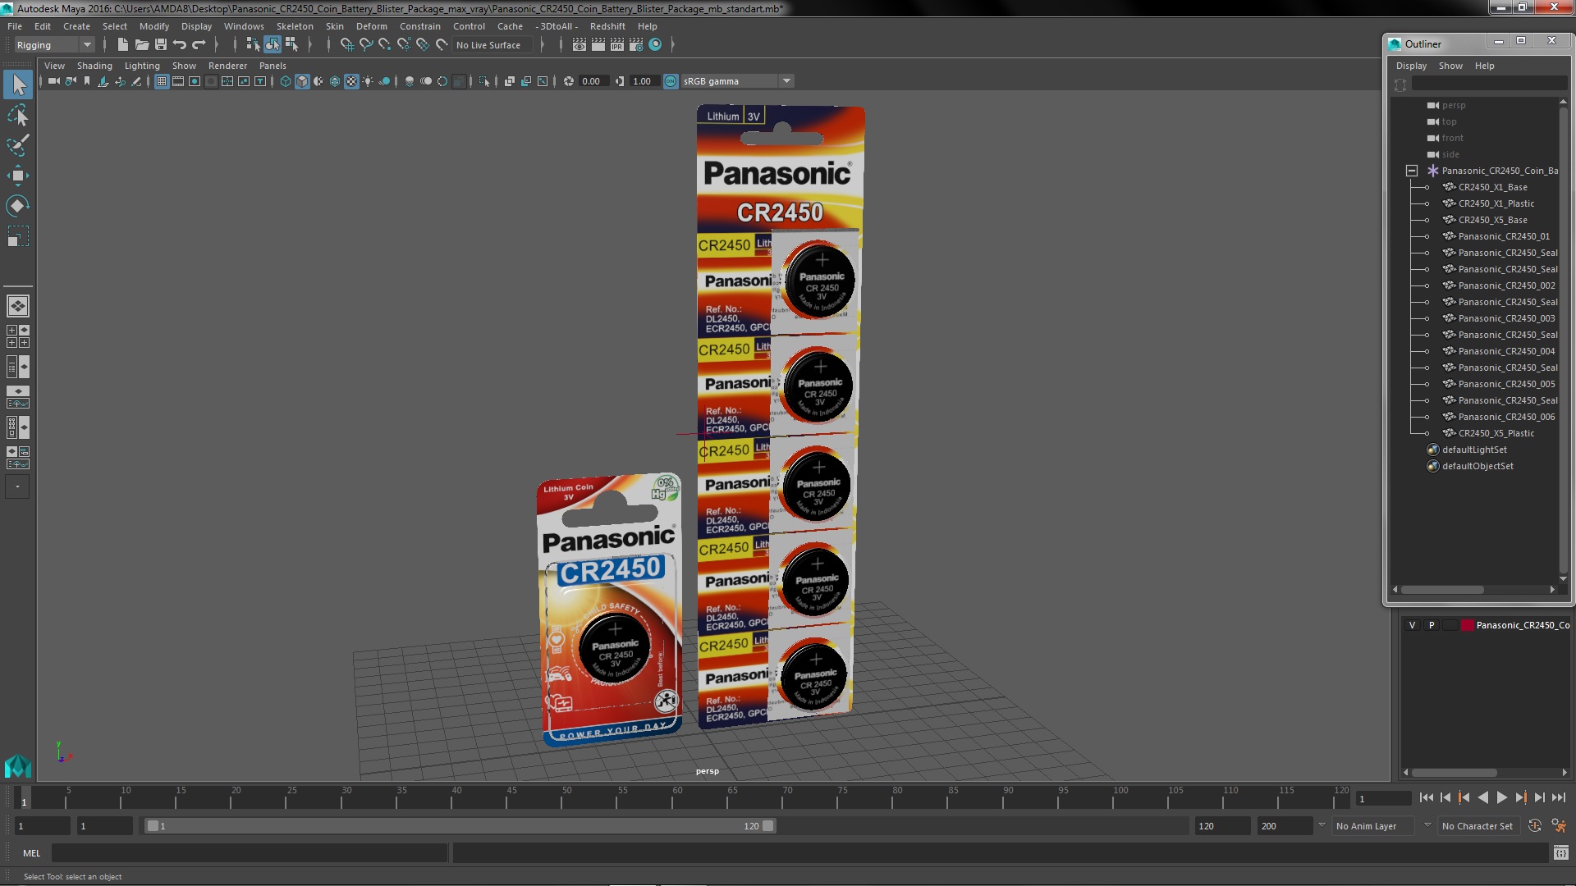
Task: Go to start of playback range
Action: point(1426,798)
